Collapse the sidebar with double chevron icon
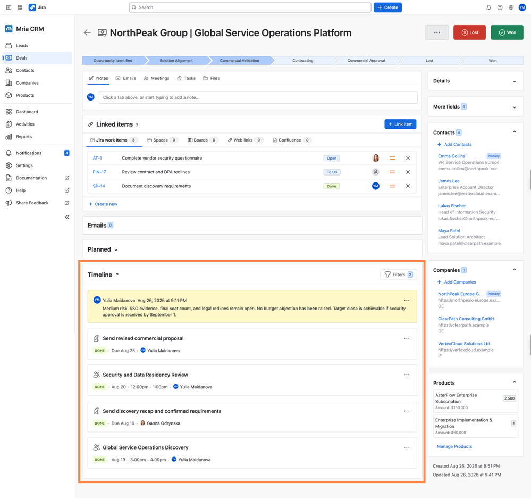The height and width of the screenshot is (499, 531). coord(67,217)
